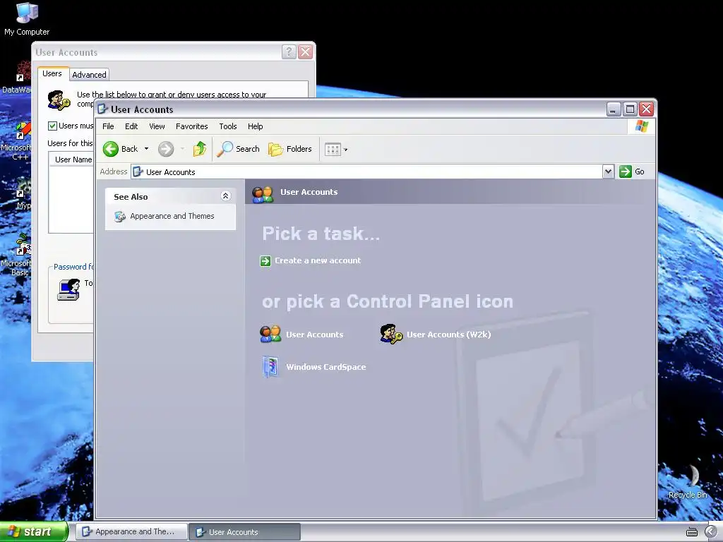Open Appearance and Themes link
The width and height of the screenshot is (723, 542).
(172, 216)
